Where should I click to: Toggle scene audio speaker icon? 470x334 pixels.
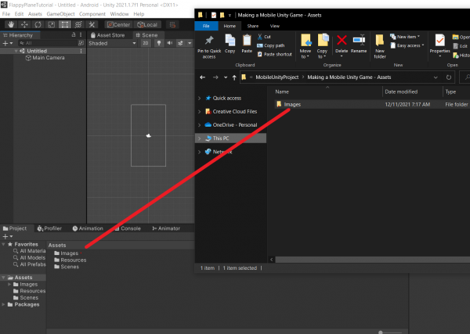[170, 43]
